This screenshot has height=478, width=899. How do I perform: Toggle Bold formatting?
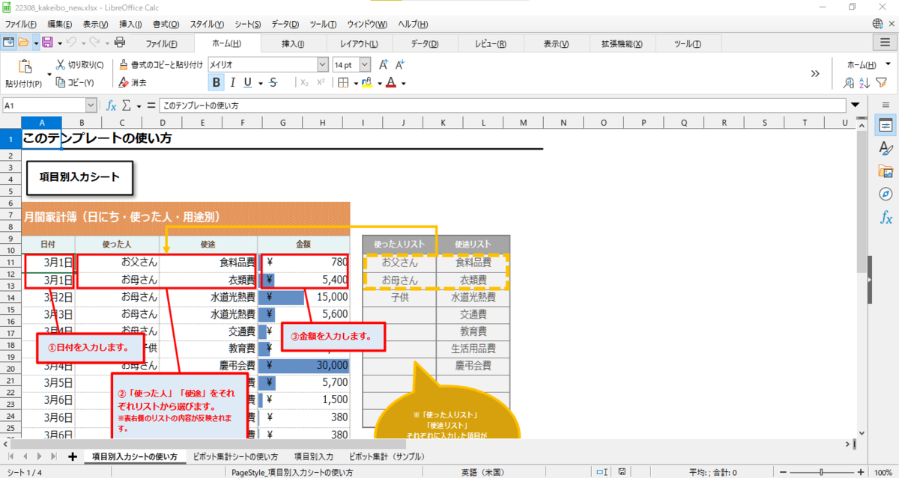click(x=216, y=83)
